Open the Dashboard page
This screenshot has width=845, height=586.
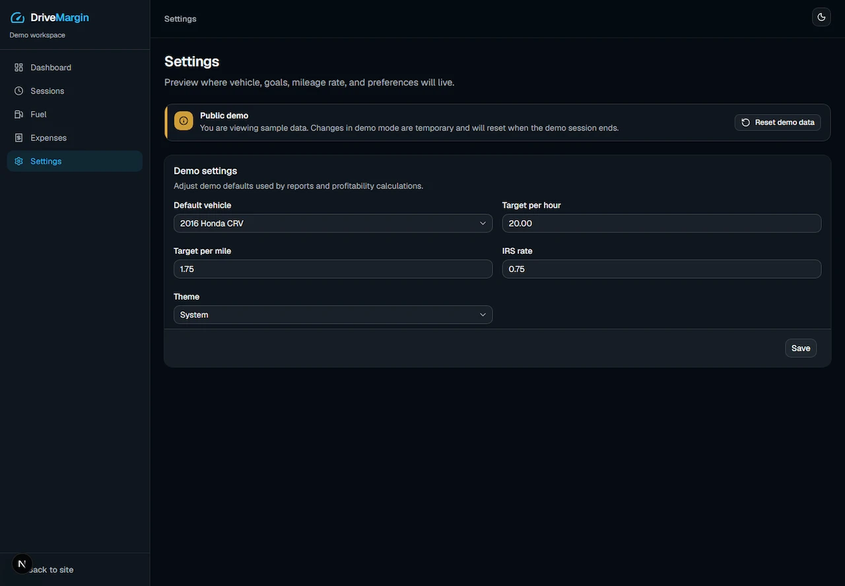pyautogui.click(x=75, y=67)
